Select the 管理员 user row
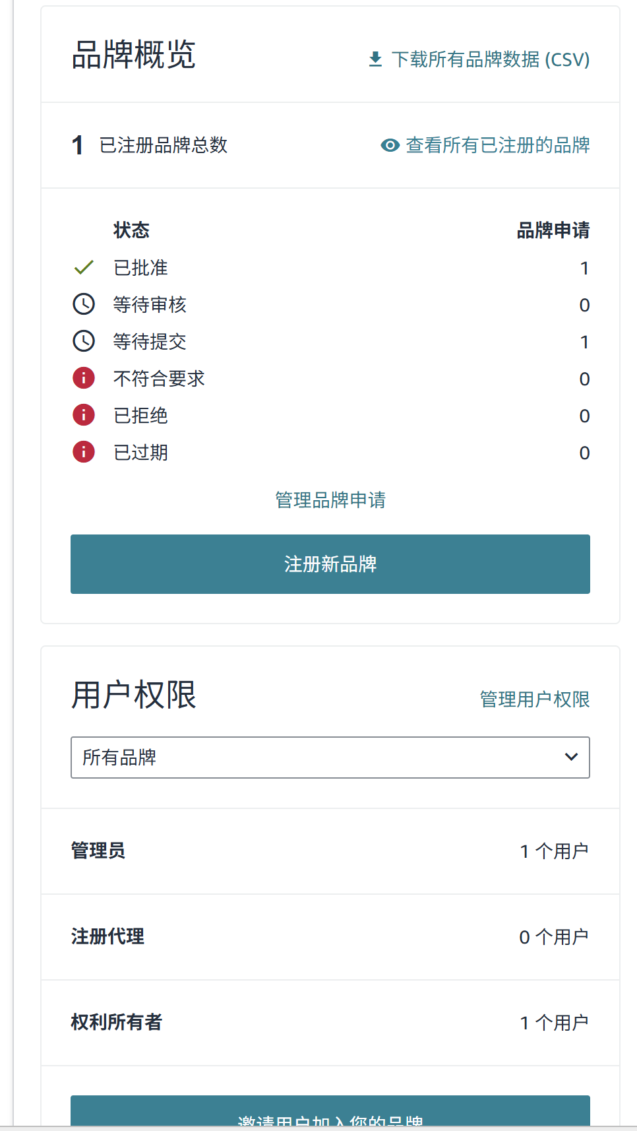Image resolution: width=637 pixels, height=1131 pixels. tap(330, 851)
